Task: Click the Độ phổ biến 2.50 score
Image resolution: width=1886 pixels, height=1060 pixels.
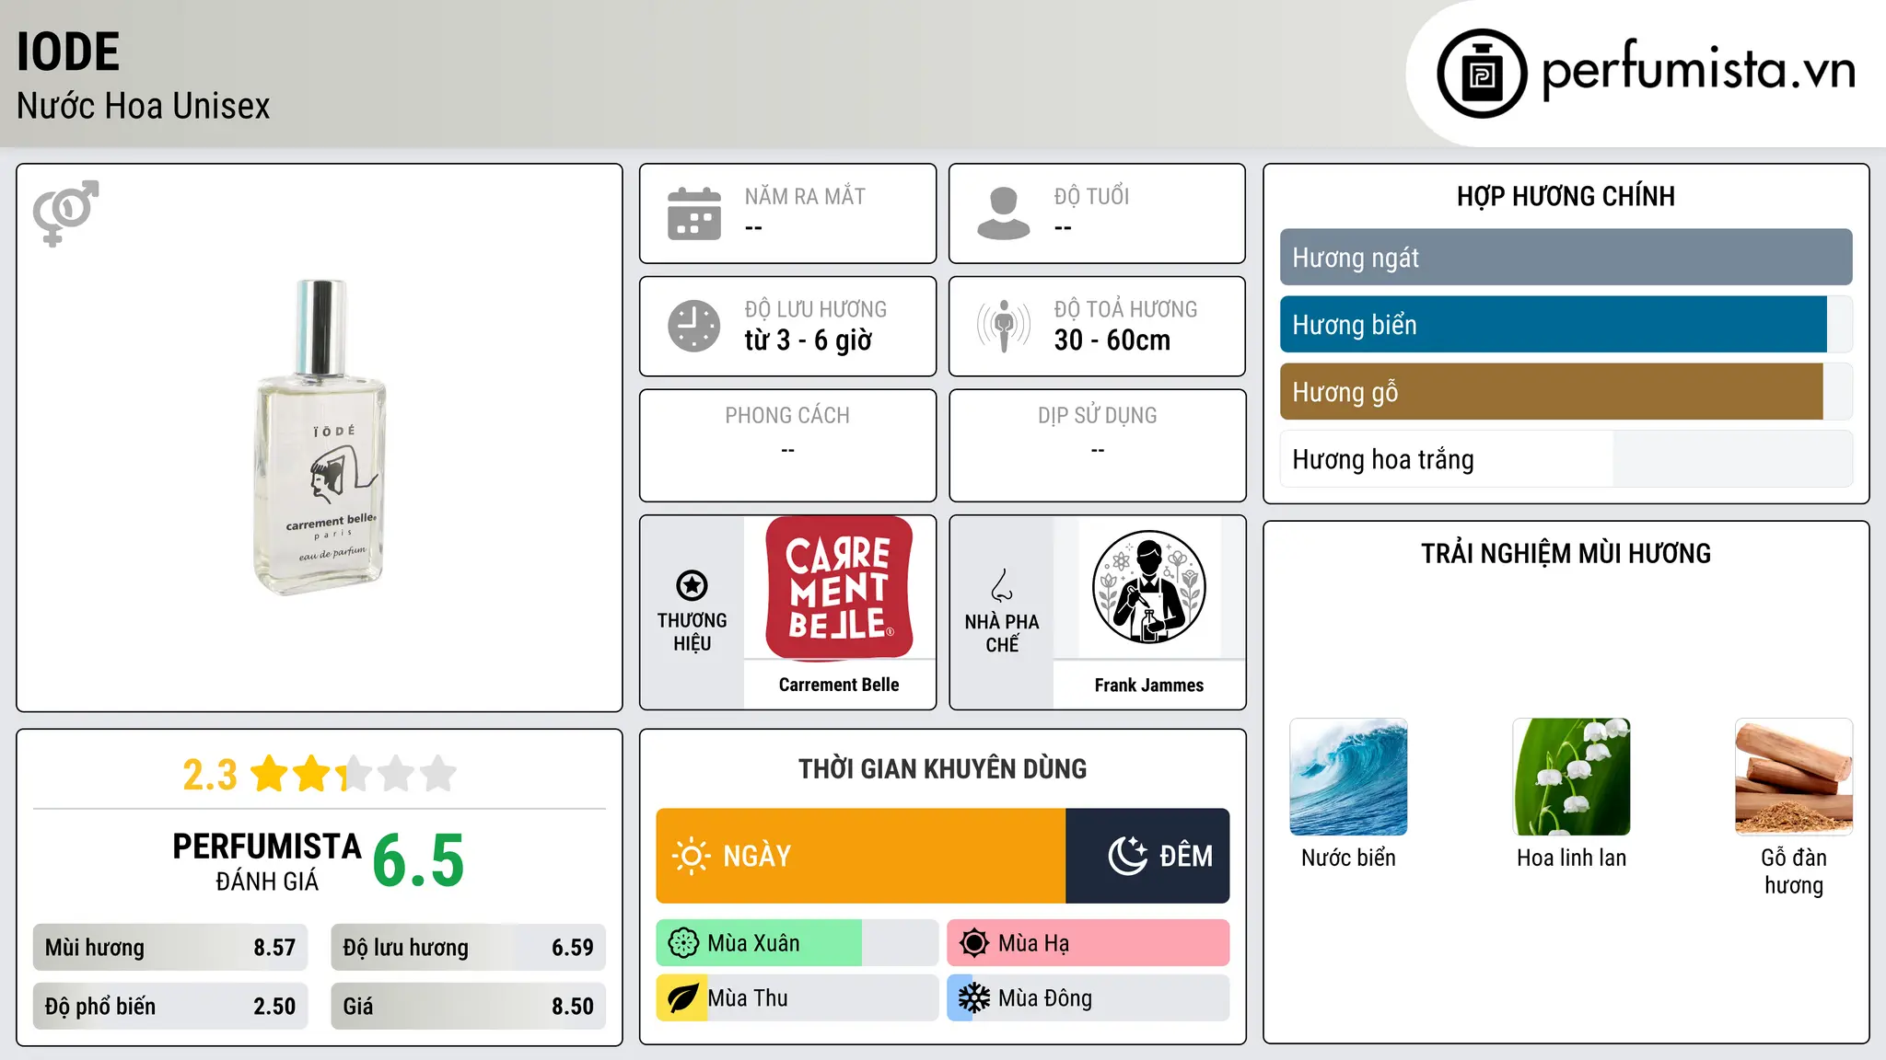Action: (170, 1007)
